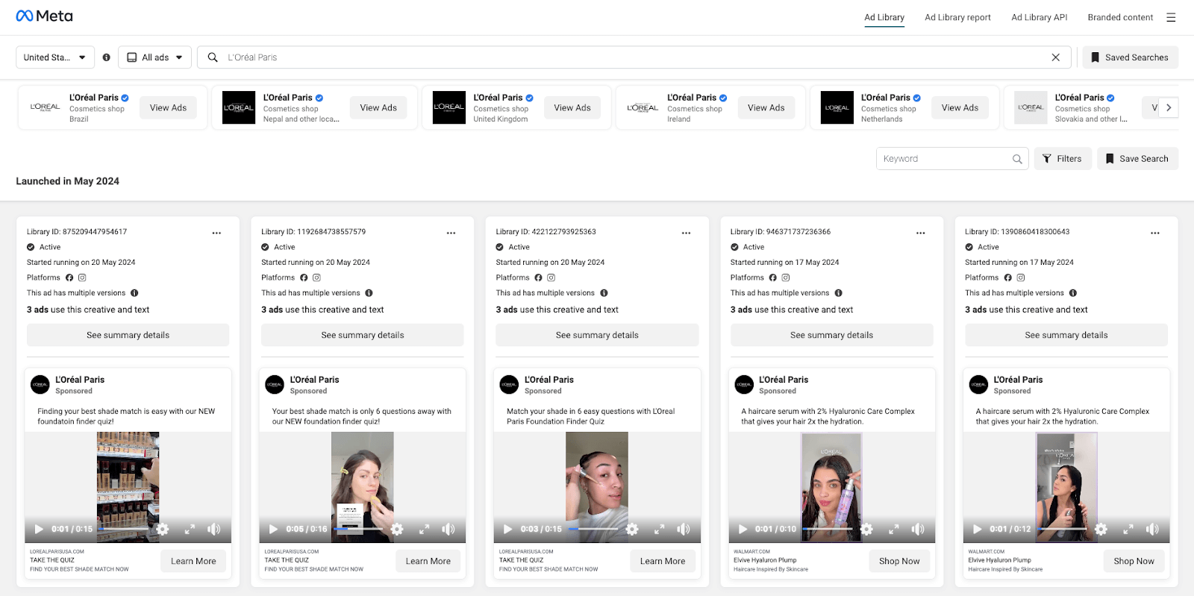Expand summary details for ad 1390860418300643

pyautogui.click(x=1066, y=335)
